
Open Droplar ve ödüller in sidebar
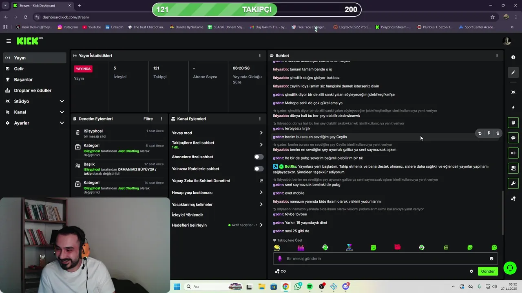pos(35,90)
